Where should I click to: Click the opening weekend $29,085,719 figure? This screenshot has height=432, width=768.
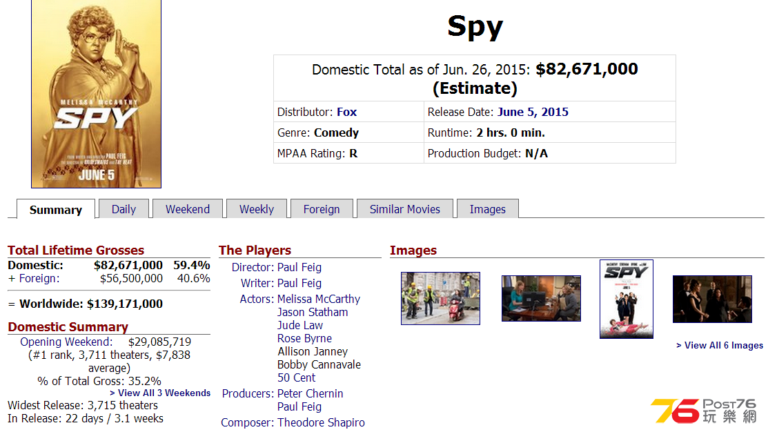tap(159, 342)
